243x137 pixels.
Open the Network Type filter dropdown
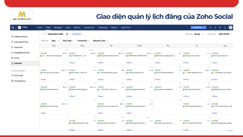100,41
